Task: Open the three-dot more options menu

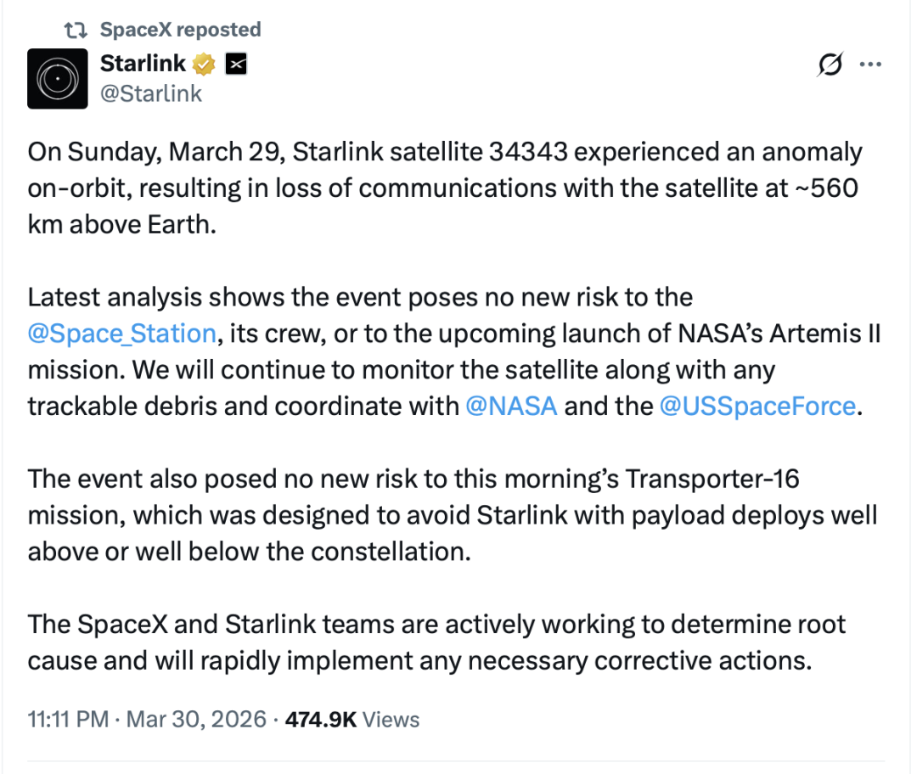Action: [x=871, y=64]
